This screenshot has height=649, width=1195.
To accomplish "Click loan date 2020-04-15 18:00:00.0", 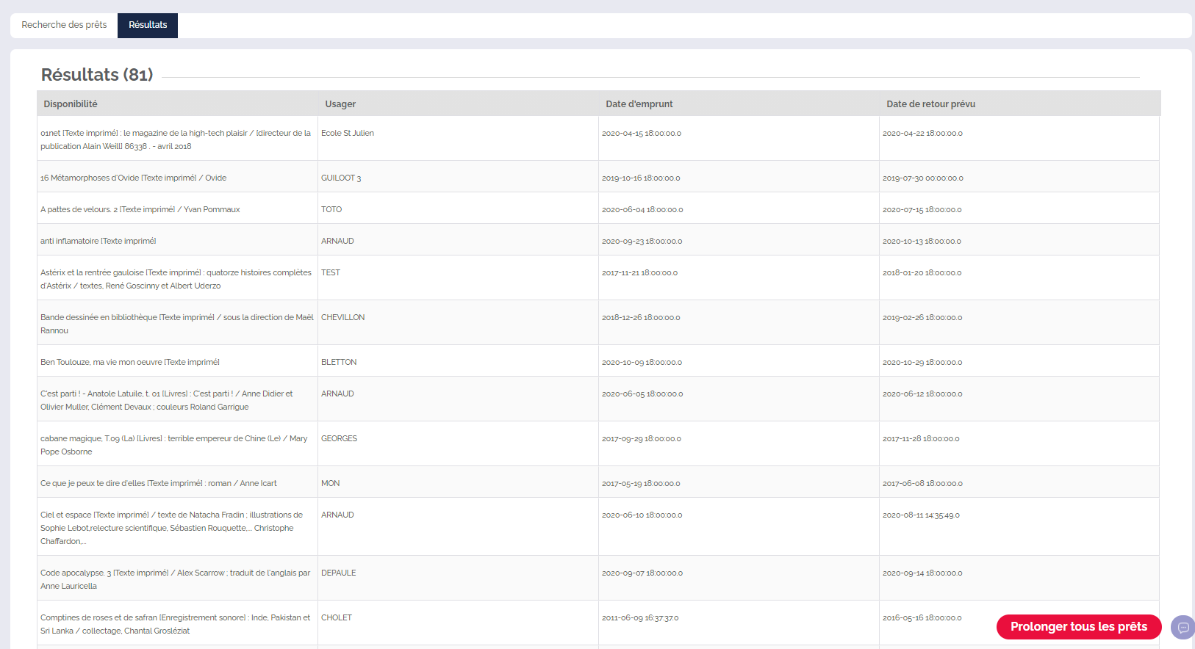I will click(642, 133).
